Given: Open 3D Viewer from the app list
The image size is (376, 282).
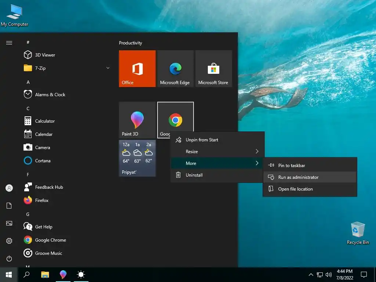Looking at the screenshot, I should click(x=67, y=55).
